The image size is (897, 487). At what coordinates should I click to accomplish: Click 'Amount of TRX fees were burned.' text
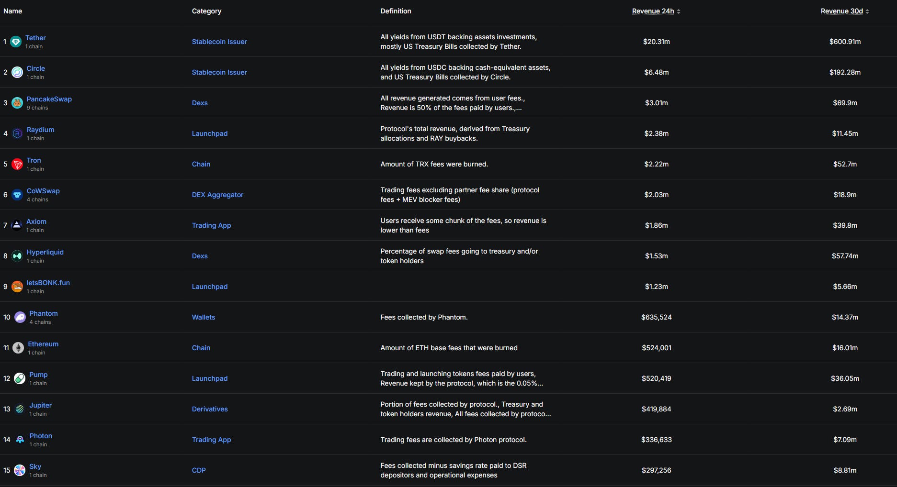click(x=434, y=164)
